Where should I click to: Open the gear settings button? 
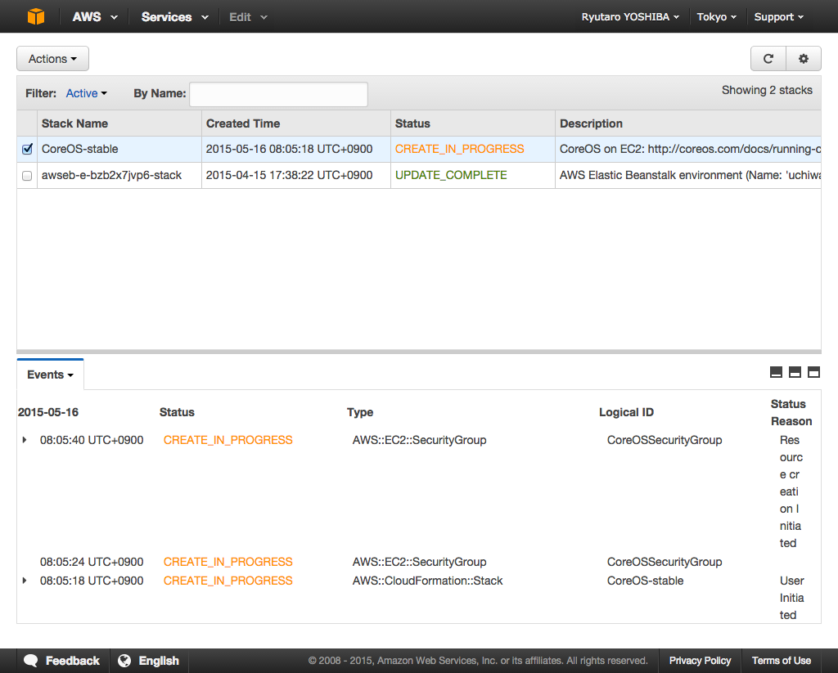click(x=804, y=59)
